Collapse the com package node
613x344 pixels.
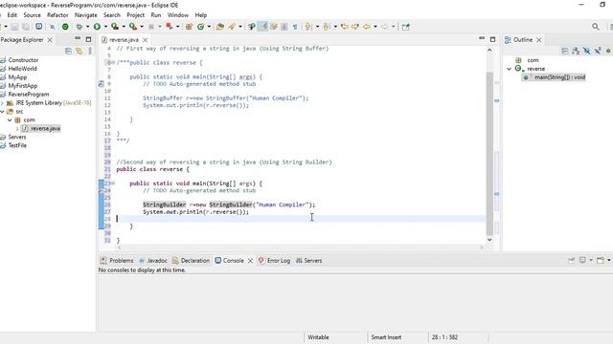point(10,120)
